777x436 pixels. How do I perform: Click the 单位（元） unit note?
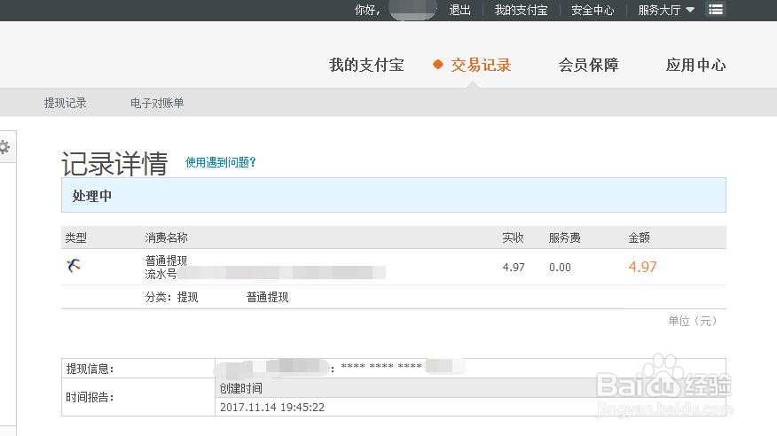[692, 321]
